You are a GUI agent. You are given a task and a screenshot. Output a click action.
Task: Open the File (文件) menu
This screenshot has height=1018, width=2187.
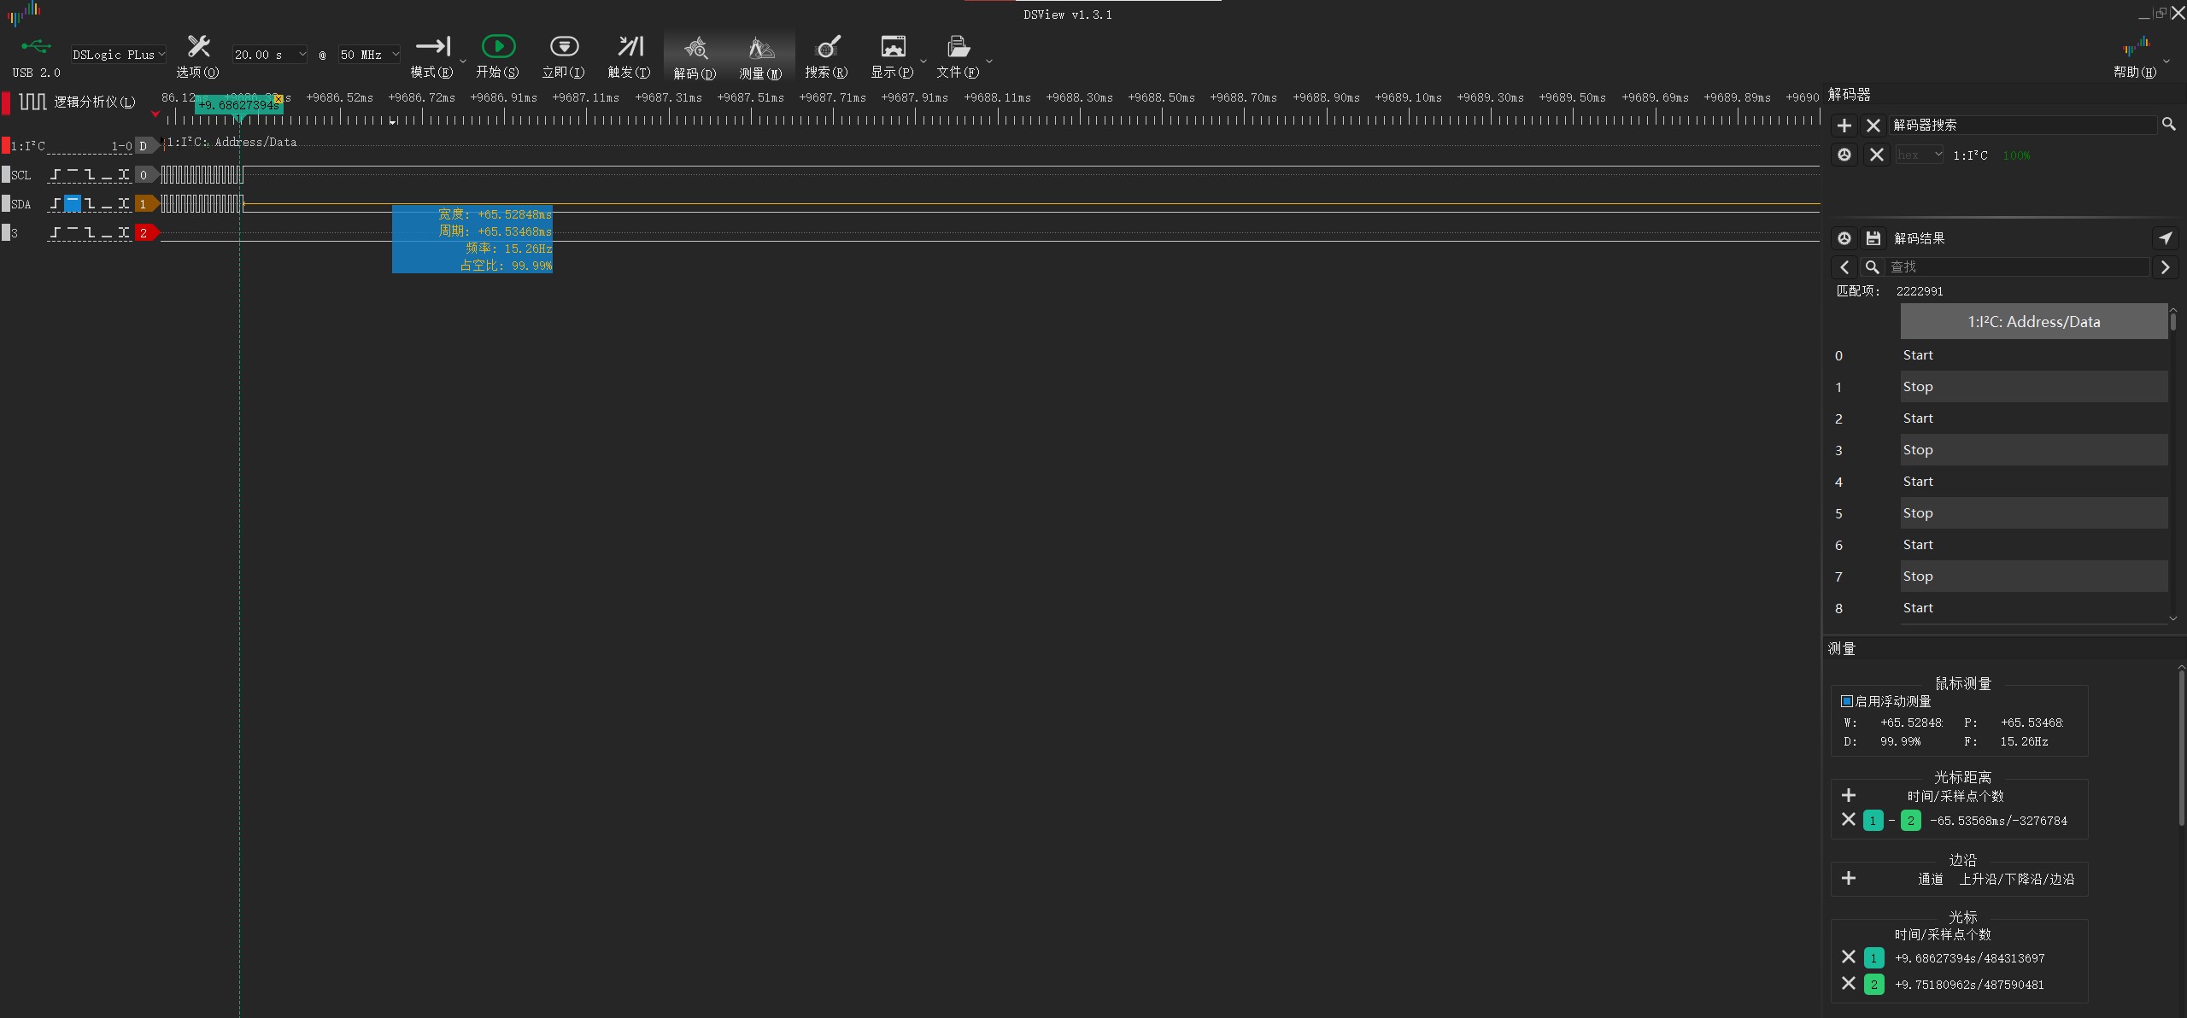pyautogui.click(x=958, y=48)
